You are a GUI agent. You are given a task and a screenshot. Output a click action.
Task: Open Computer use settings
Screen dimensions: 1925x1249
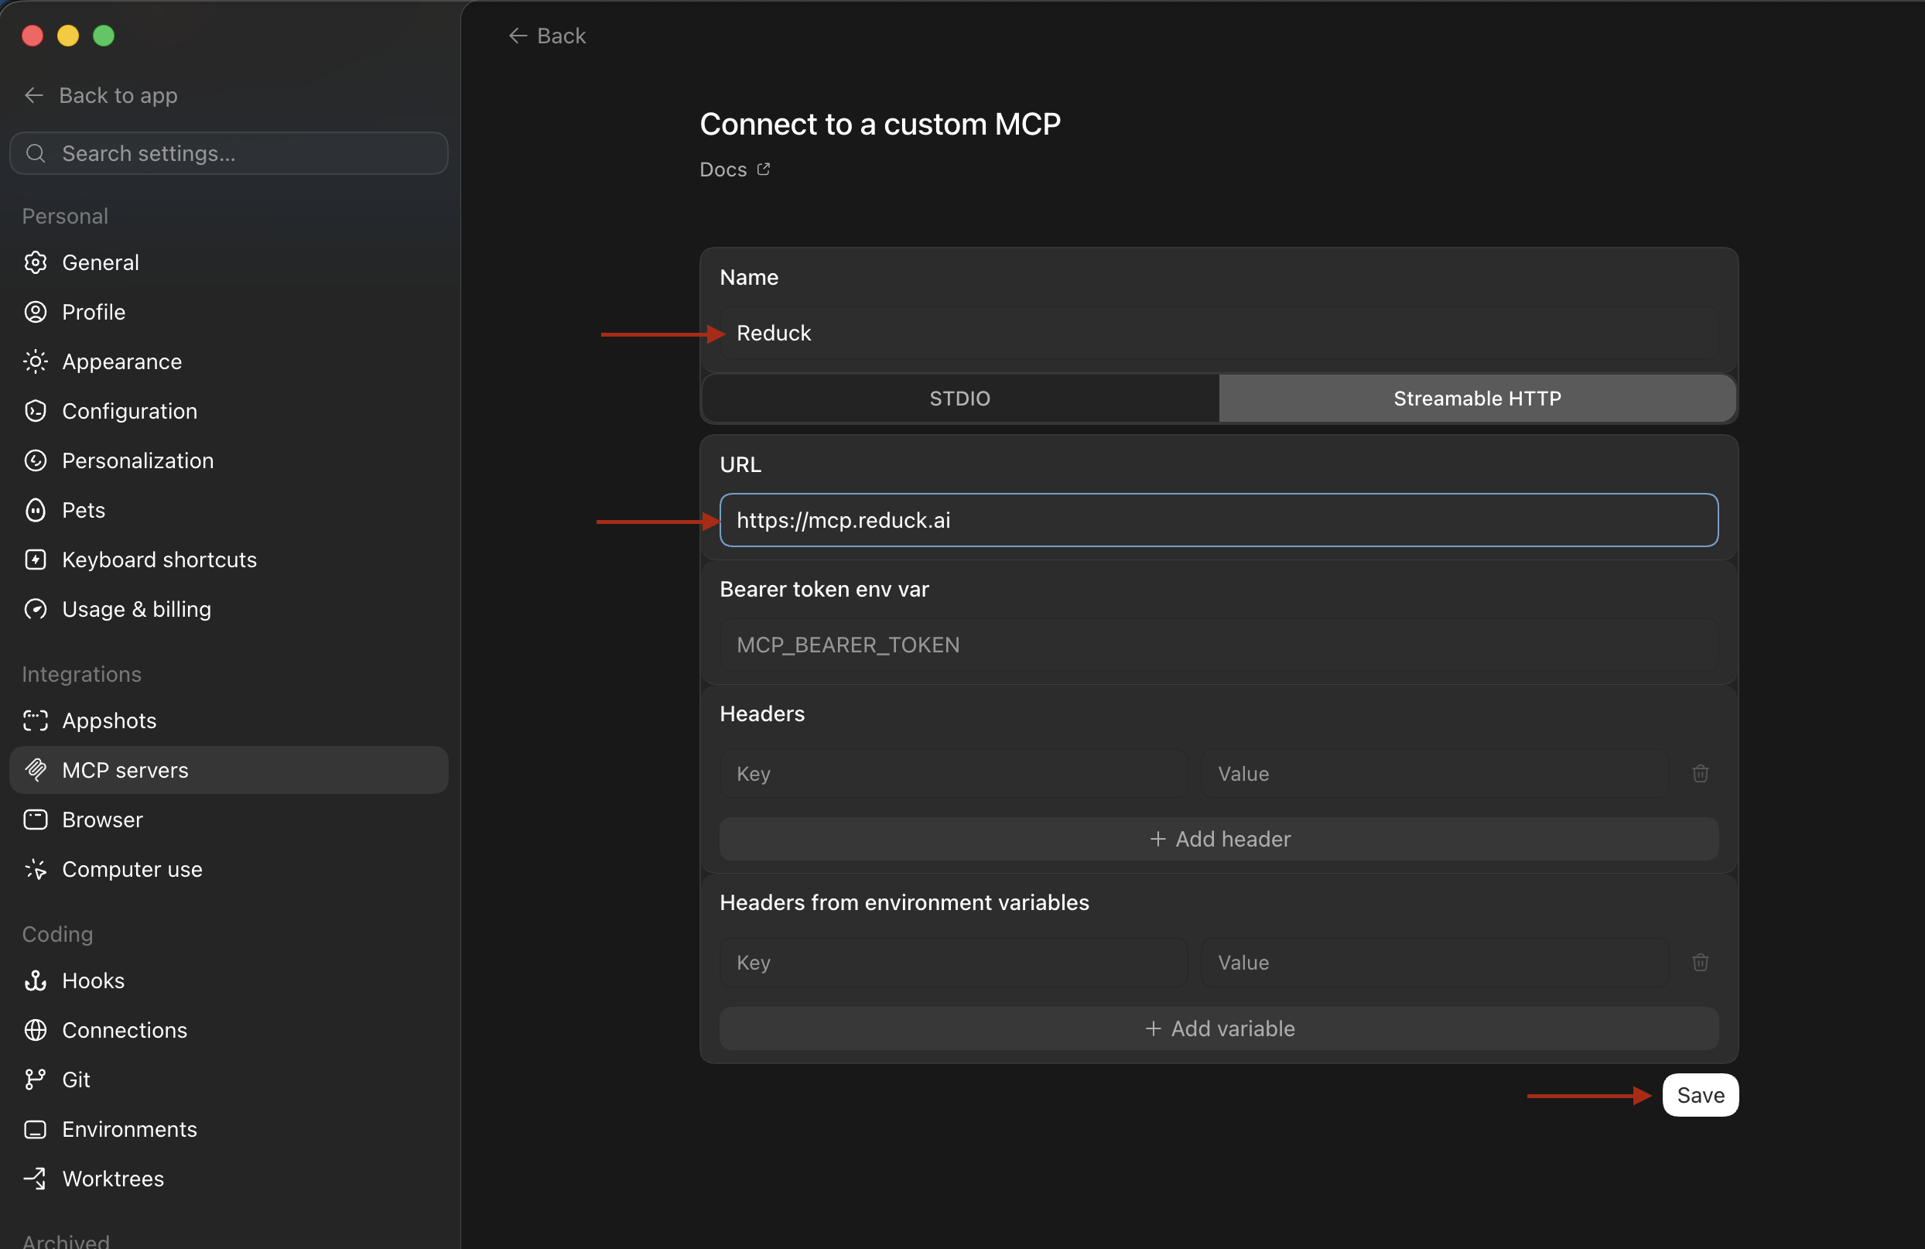pyautogui.click(x=229, y=869)
